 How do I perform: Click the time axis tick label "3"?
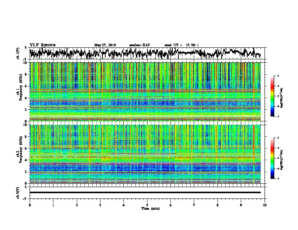[x=100, y=205]
